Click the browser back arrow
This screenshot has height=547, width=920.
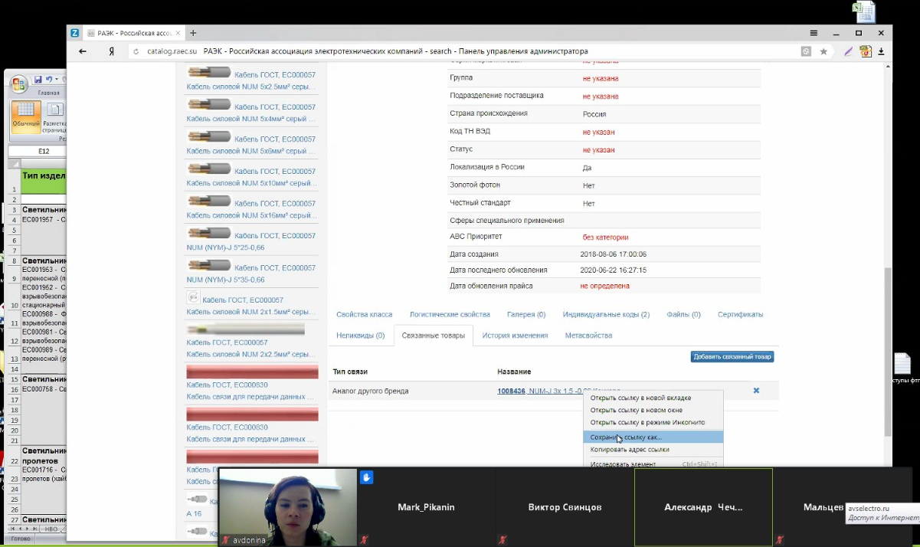pos(83,51)
